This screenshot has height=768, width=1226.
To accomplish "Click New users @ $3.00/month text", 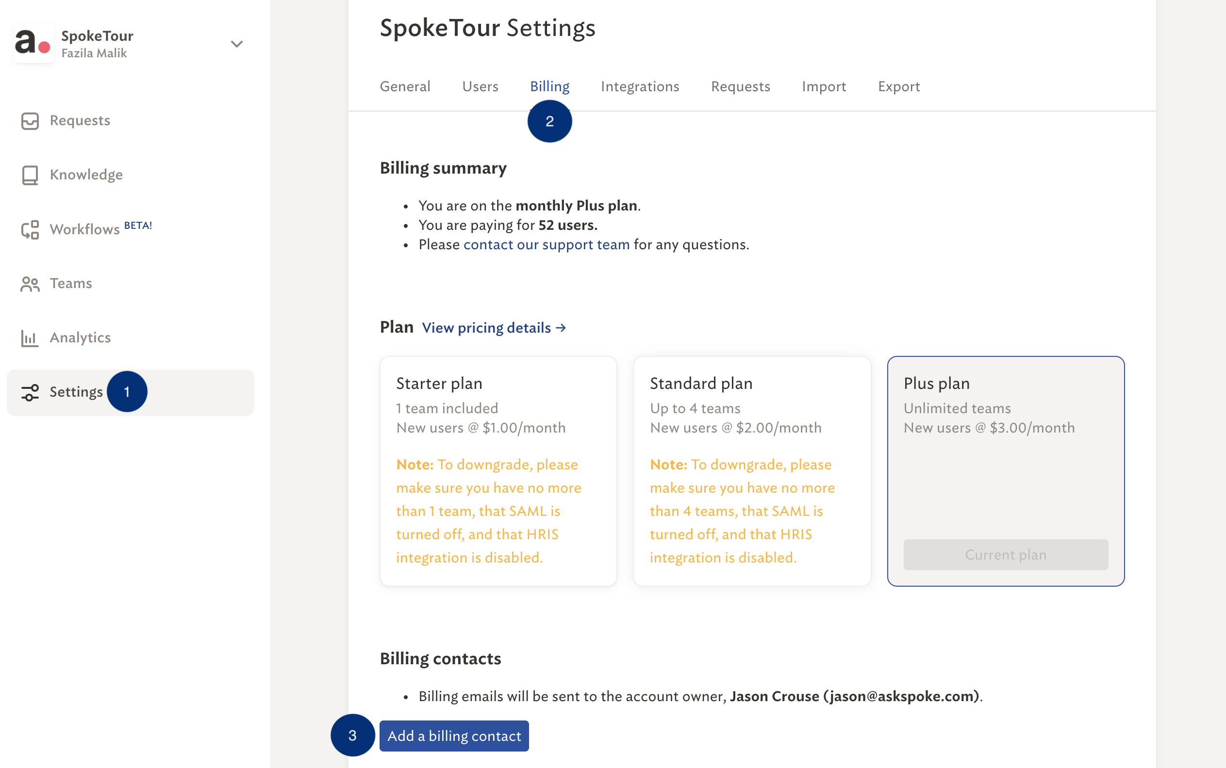I will (x=989, y=428).
